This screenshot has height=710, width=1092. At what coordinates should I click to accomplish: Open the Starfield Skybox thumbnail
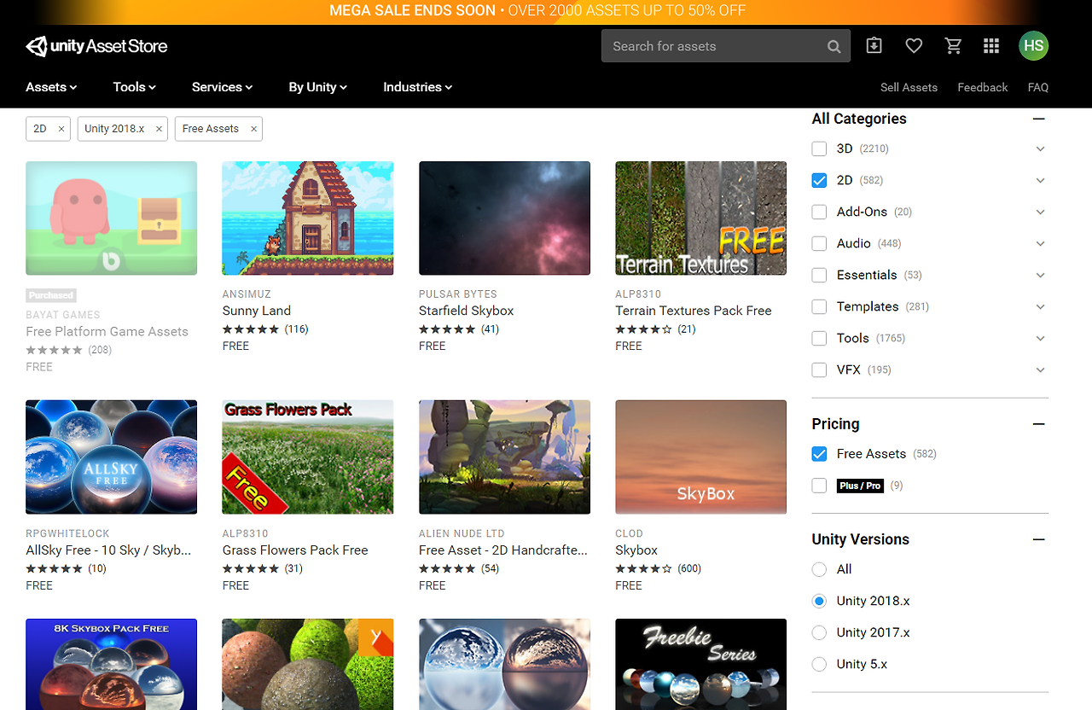[504, 218]
